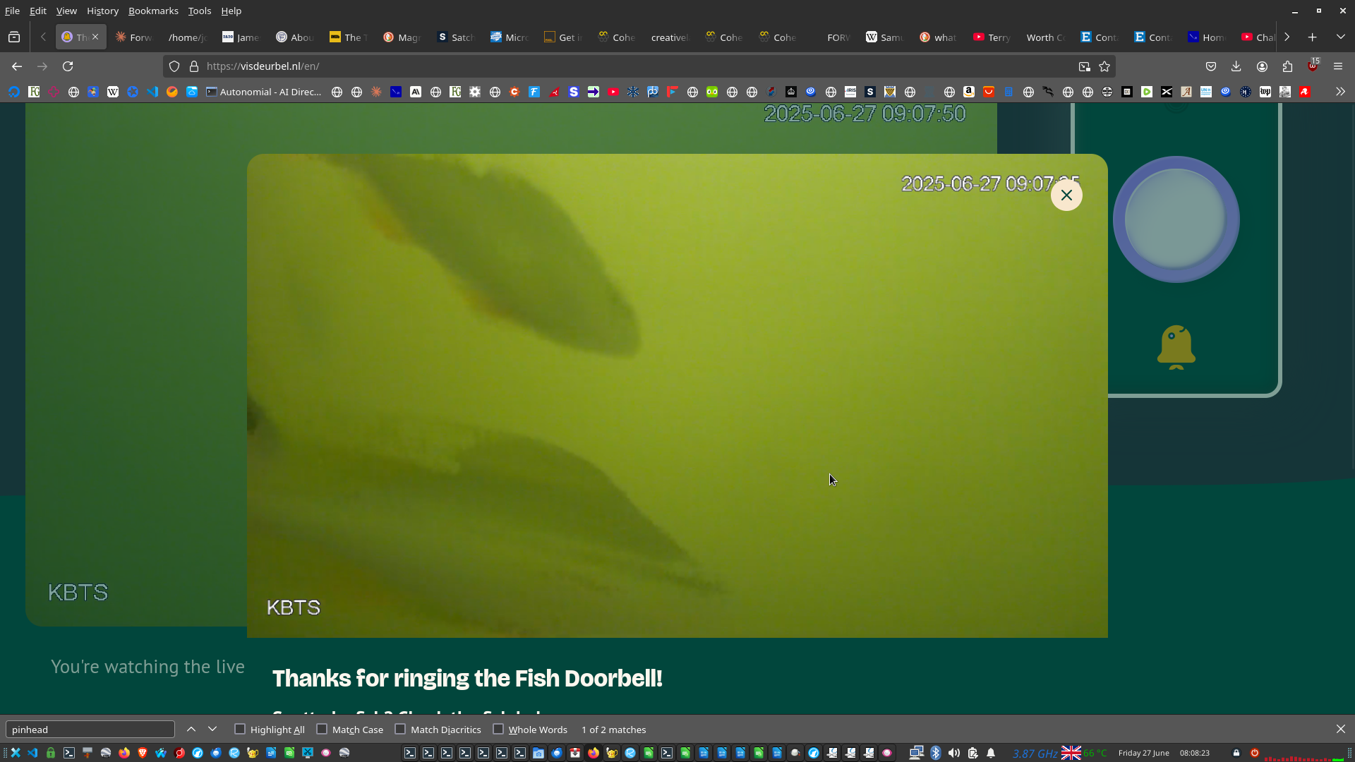This screenshot has width=1355, height=762.
Task: Find previous match arrow
Action: pyautogui.click(x=191, y=730)
